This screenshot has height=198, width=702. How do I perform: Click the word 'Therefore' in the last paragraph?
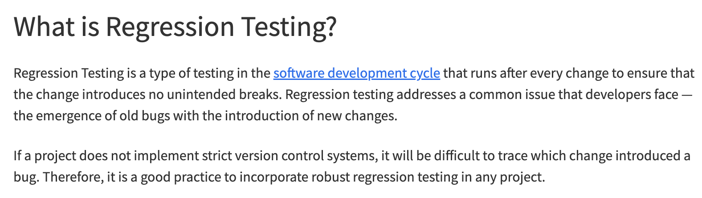click(x=73, y=177)
